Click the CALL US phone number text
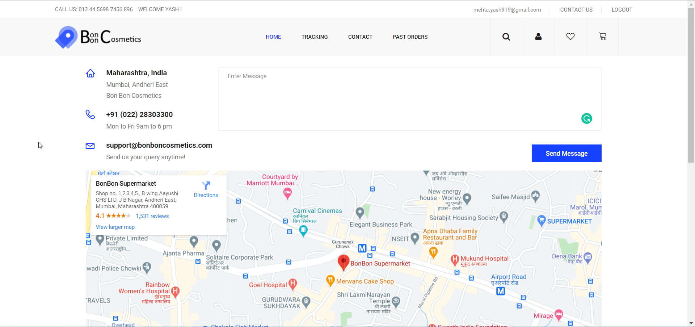 coord(94,9)
